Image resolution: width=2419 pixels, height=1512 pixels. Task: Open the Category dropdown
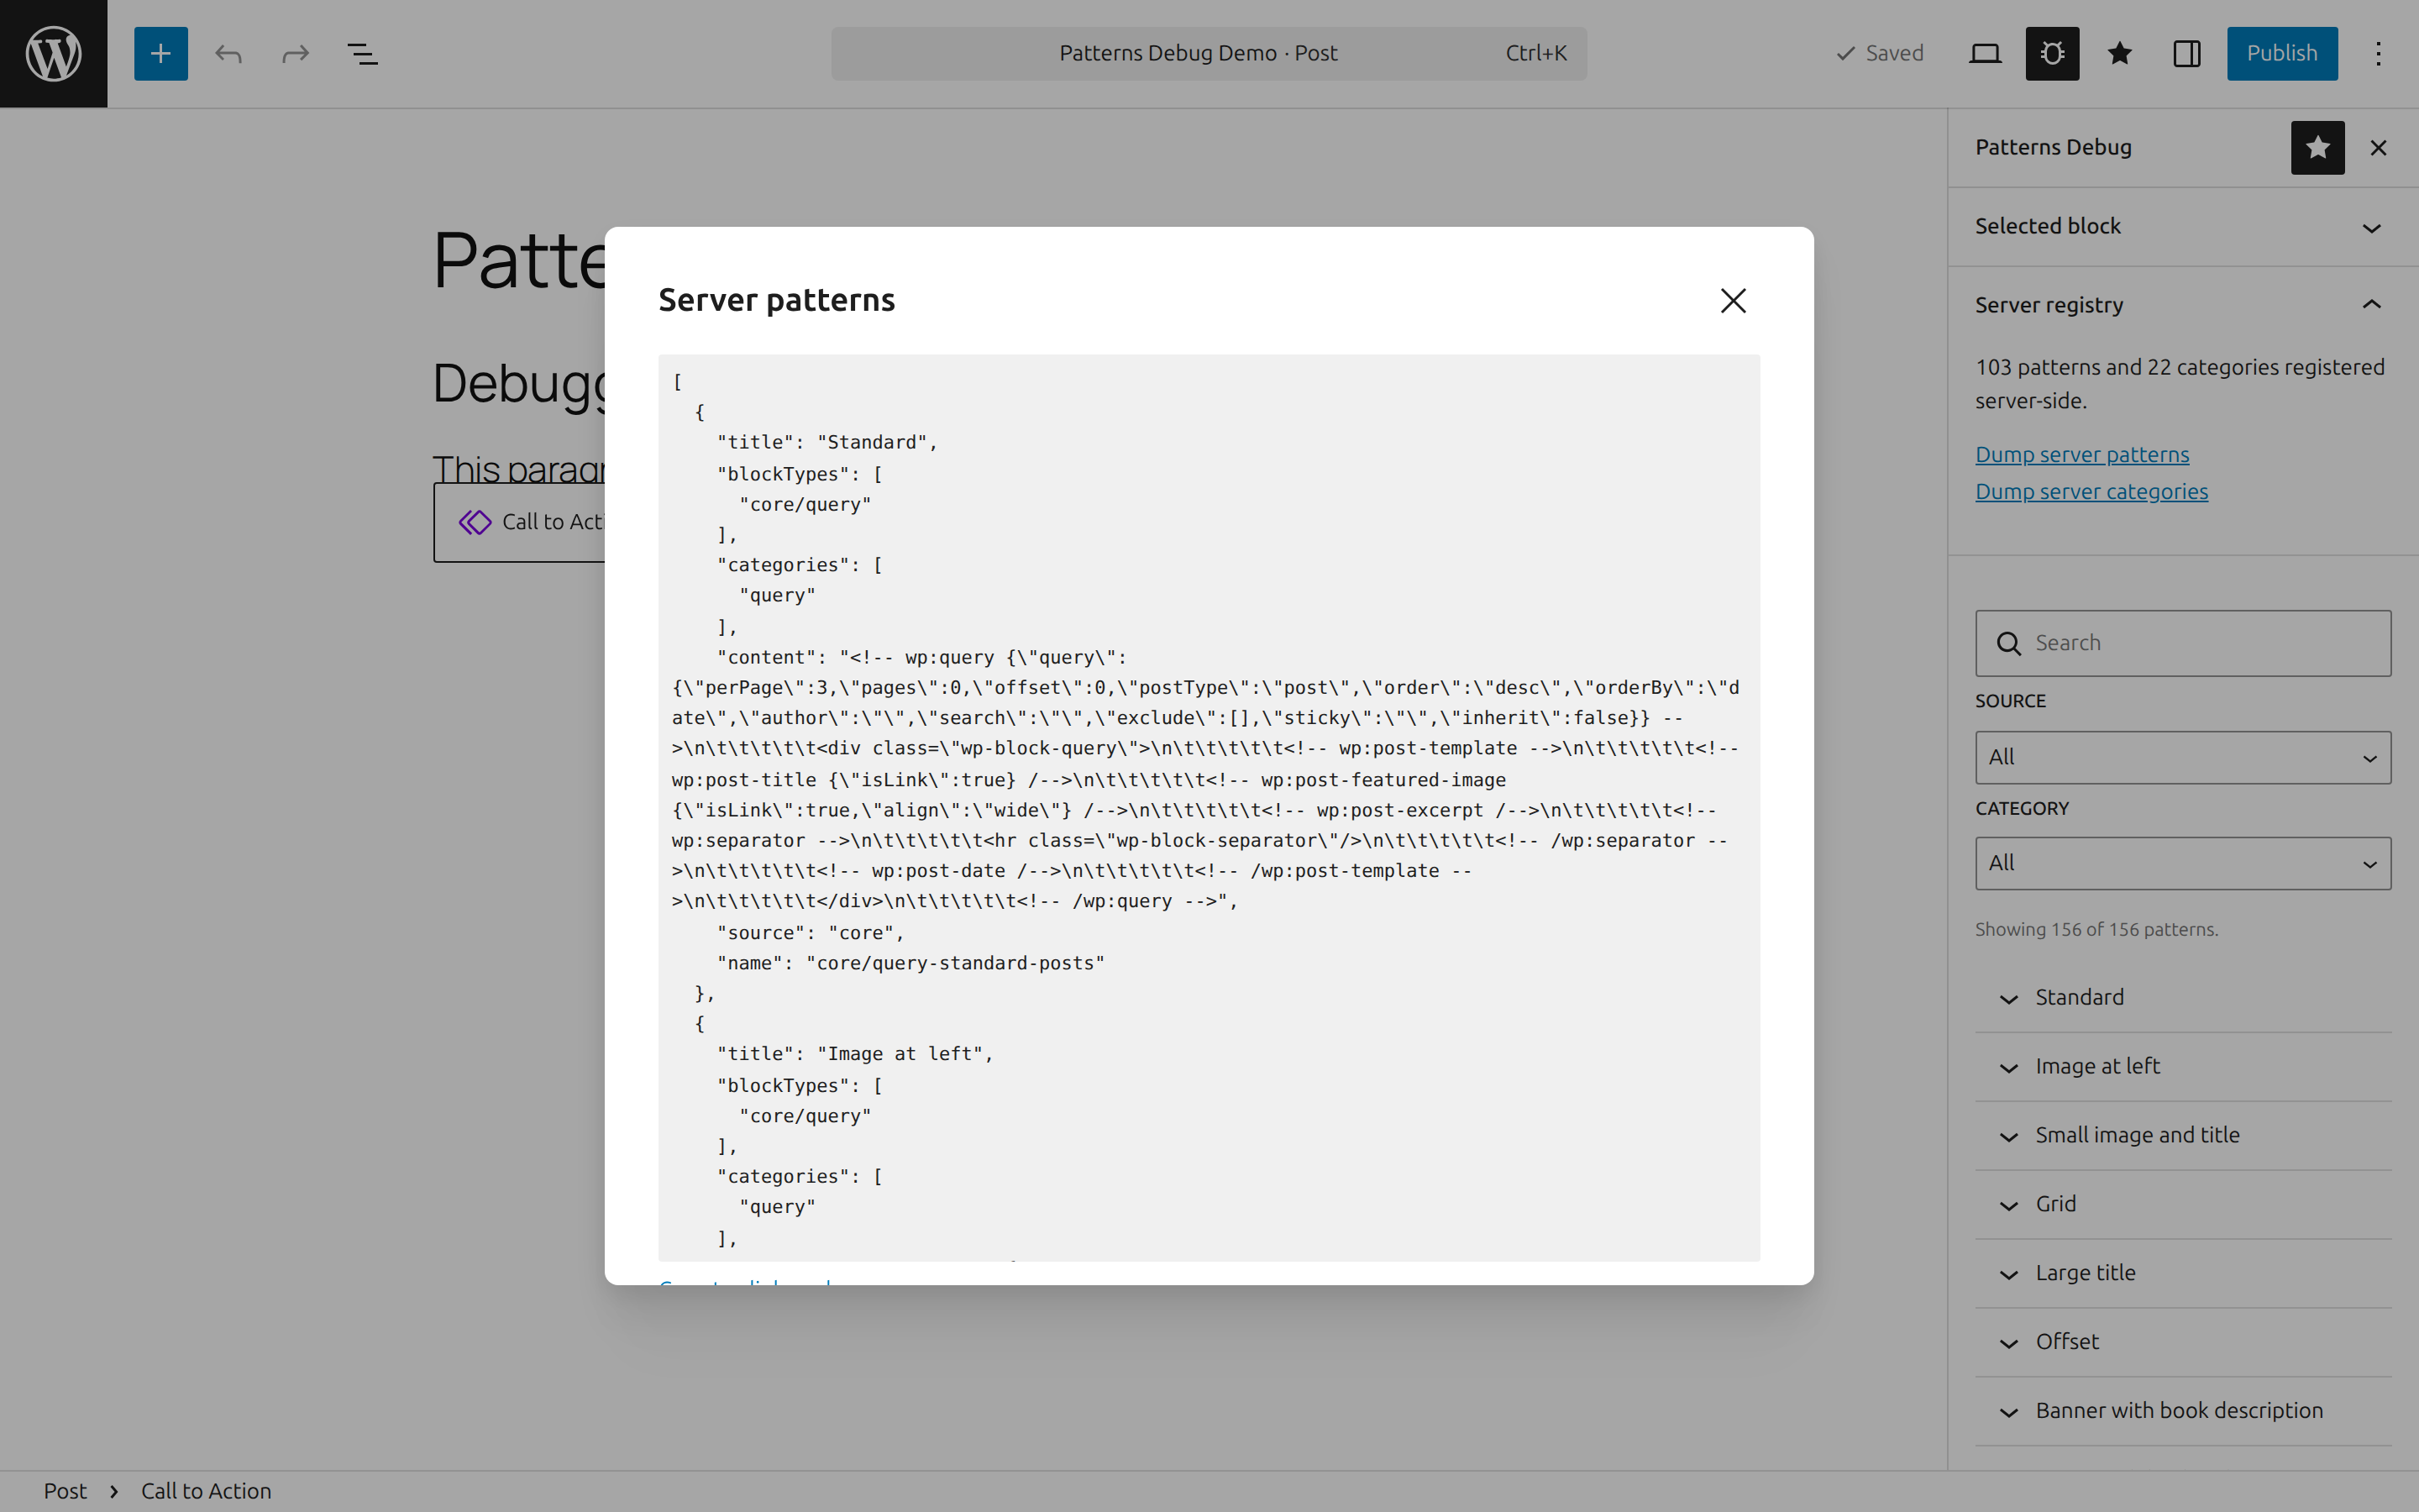point(2183,863)
